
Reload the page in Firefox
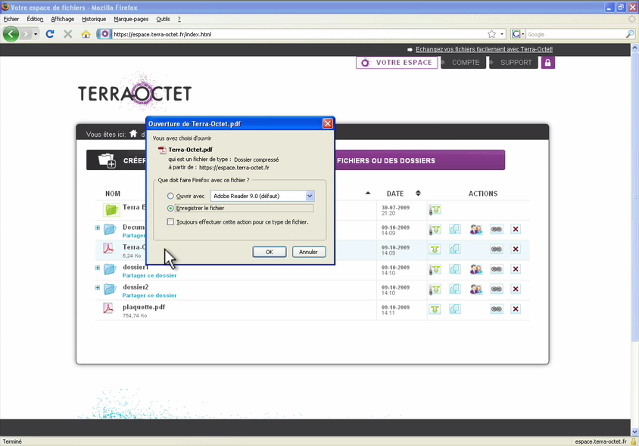point(50,34)
